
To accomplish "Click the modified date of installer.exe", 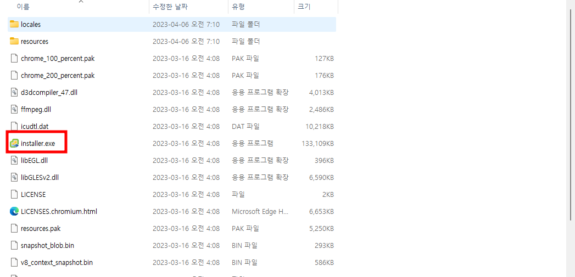I will tap(186, 143).
